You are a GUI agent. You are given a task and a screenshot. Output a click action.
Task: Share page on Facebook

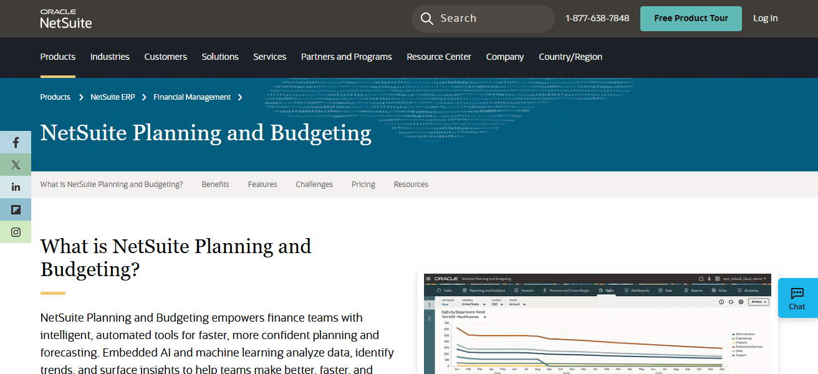pos(16,143)
